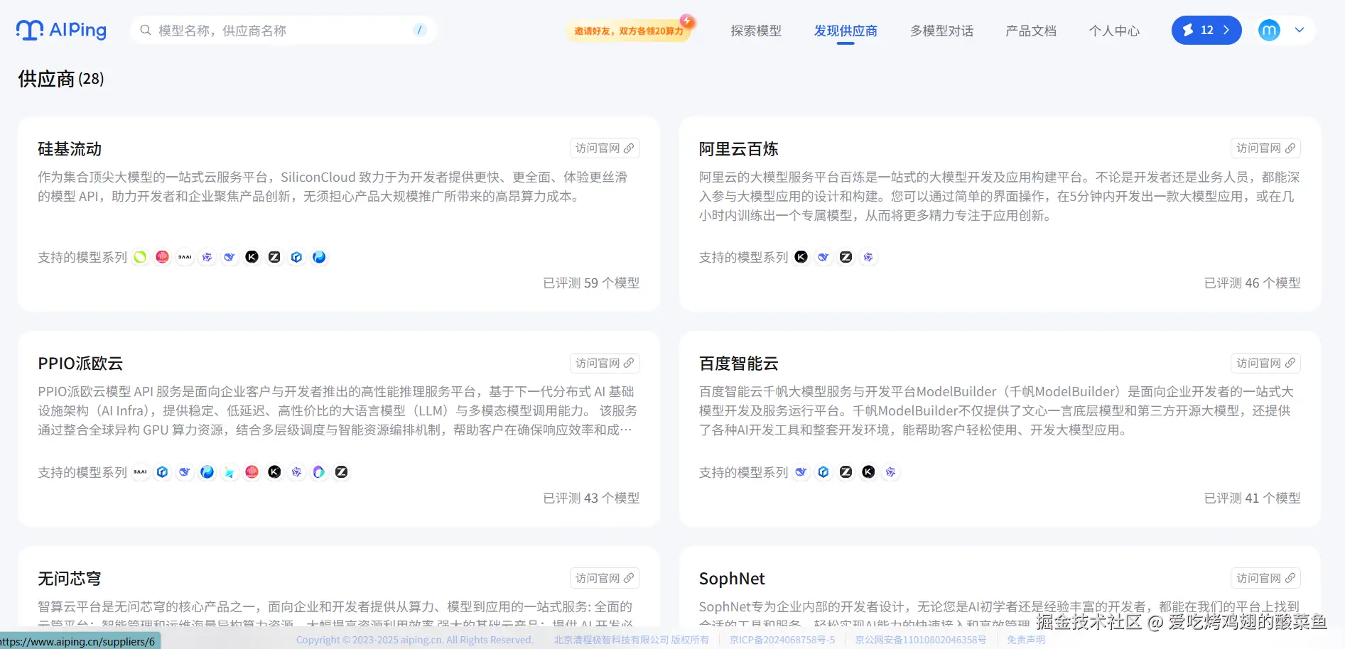Click the Kimi K icon in 阿里云百炼 card

[x=801, y=257]
